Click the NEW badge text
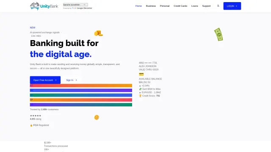Image resolution: width=271 pixels, height=152 pixels. pyautogui.click(x=33, y=27)
